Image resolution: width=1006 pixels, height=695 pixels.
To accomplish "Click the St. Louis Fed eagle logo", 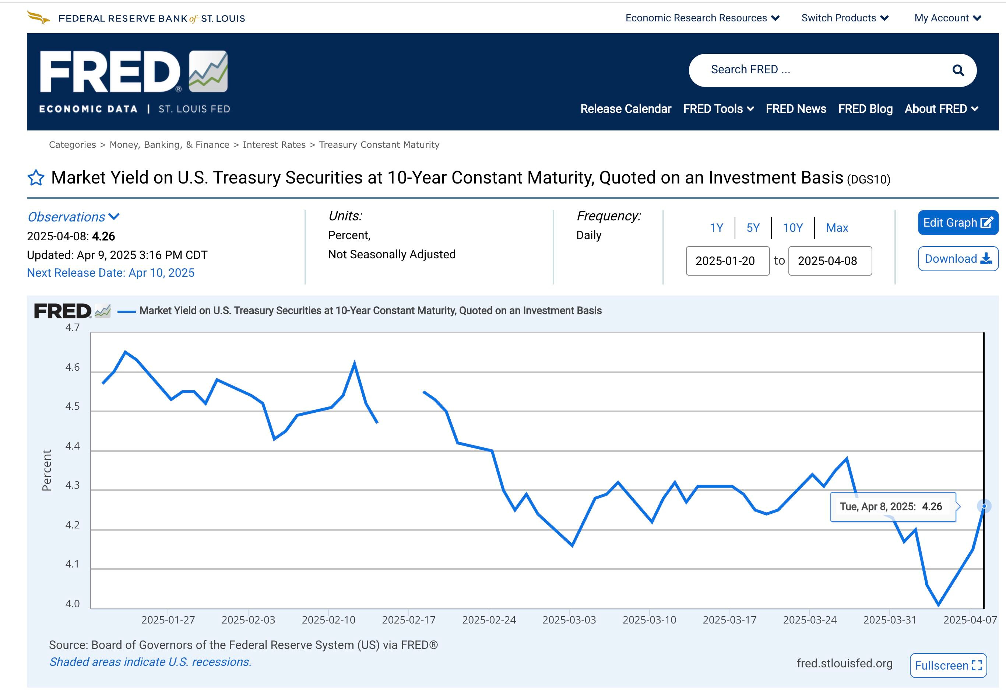I will (x=38, y=18).
